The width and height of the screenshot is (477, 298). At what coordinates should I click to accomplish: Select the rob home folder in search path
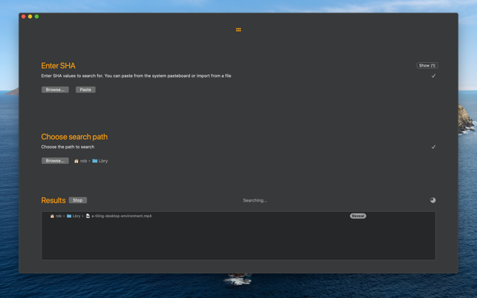[81, 161]
